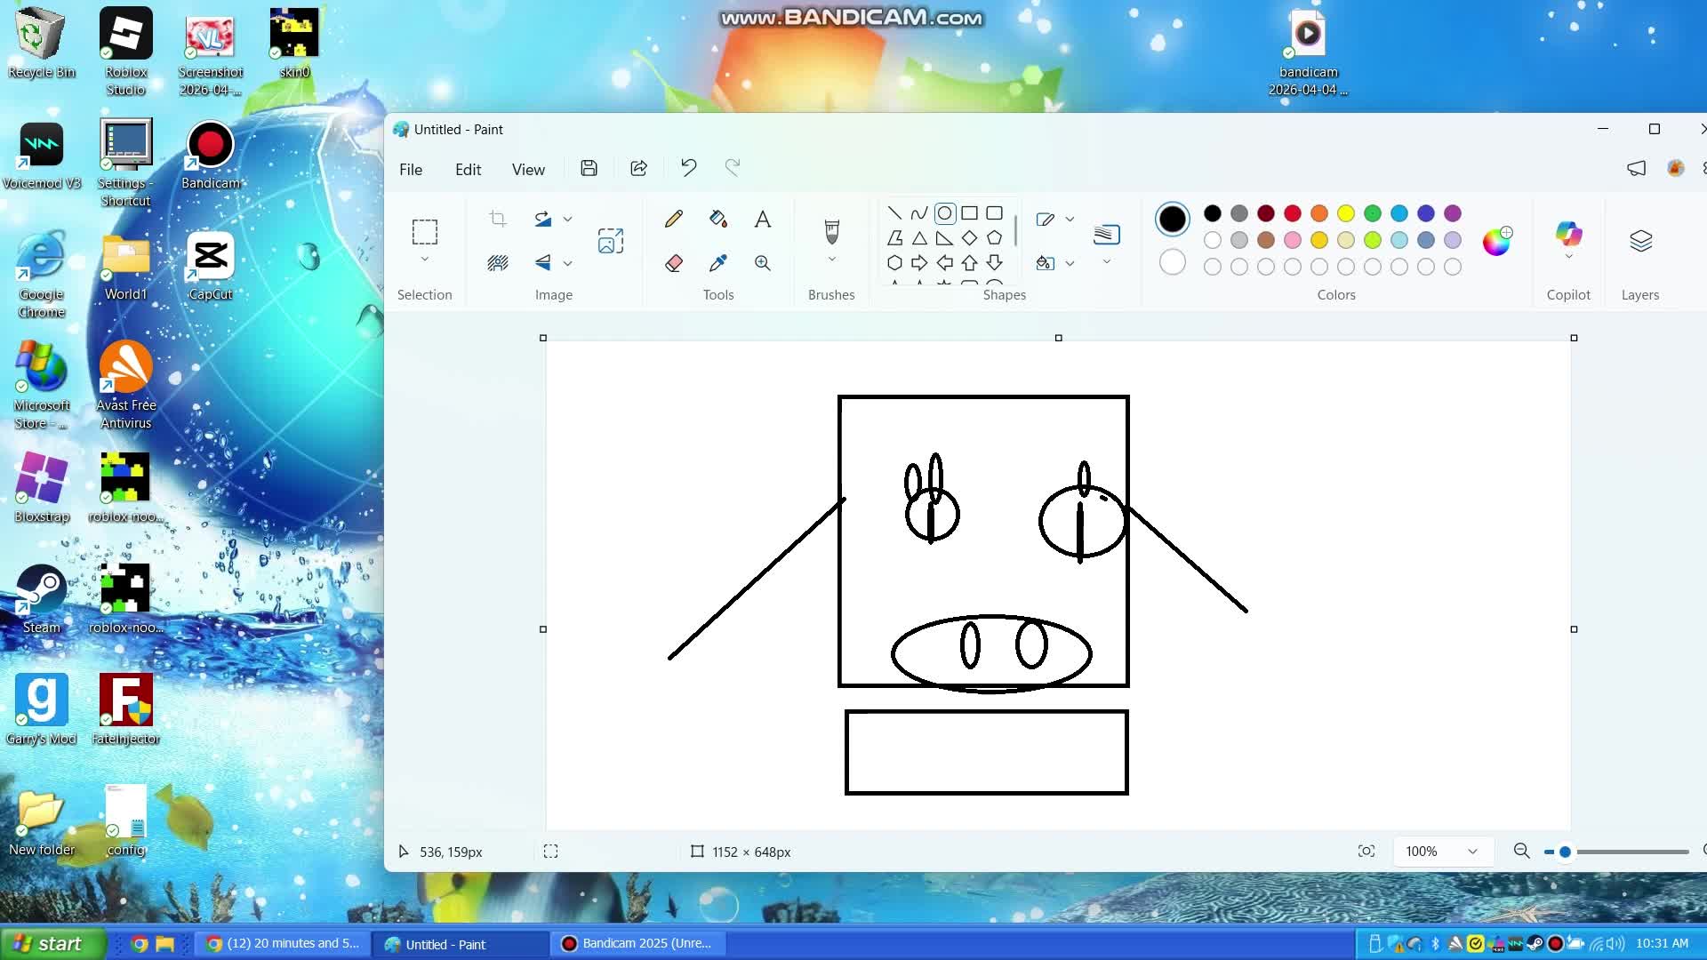Click the Save button

coord(589,168)
